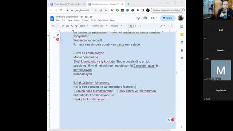
Task: Hide the menus with up chevron
Action: (171, 26)
